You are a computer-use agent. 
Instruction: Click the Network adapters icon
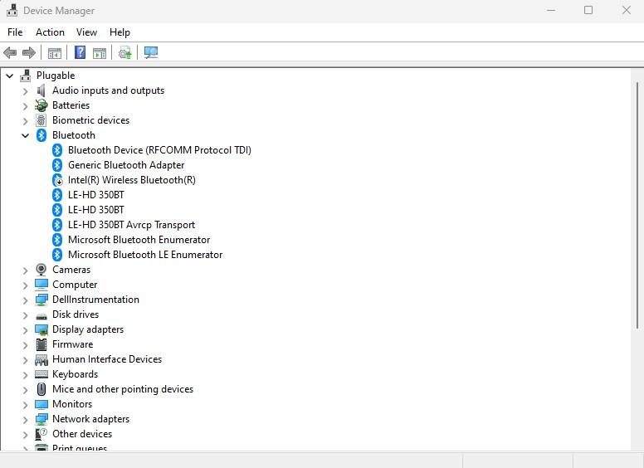[41, 419]
